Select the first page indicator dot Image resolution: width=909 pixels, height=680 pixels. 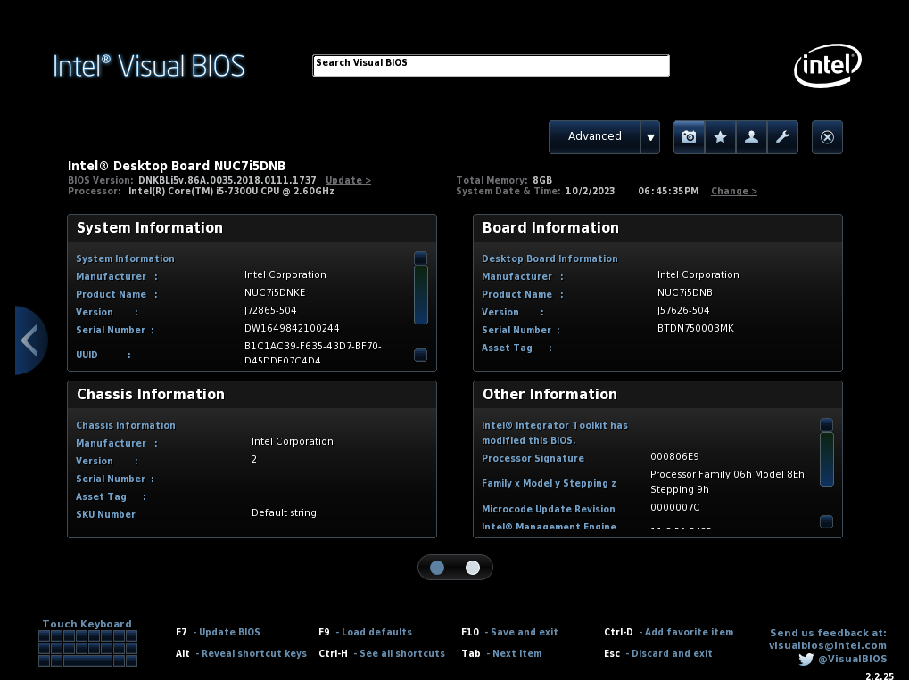(437, 568)
